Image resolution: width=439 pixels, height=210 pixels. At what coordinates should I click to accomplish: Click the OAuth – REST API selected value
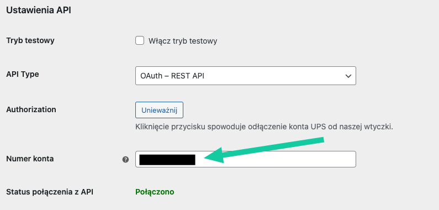click(x=172, y=76)
